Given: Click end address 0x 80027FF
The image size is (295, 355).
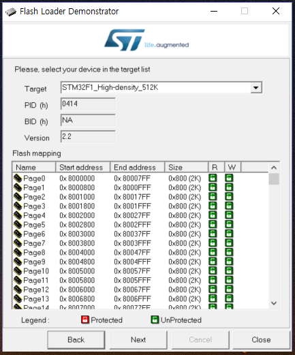Looking at the screenshot, I should point(132,215).
